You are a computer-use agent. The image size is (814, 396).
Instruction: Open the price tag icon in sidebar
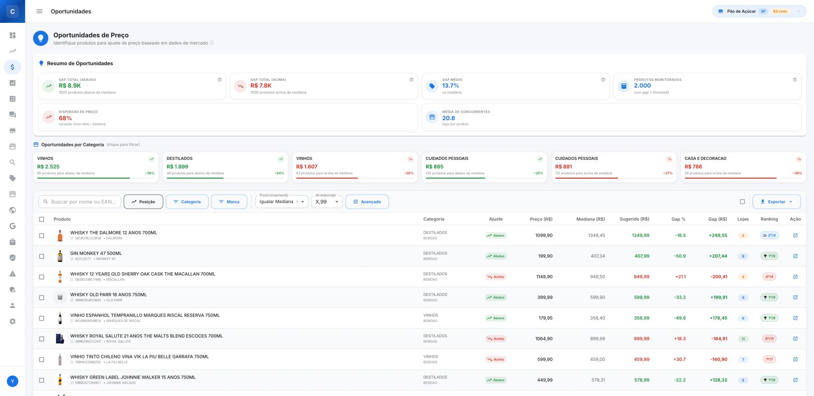tap(13, 178)
